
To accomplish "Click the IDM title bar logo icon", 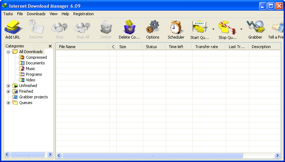I will coord(5,6).
